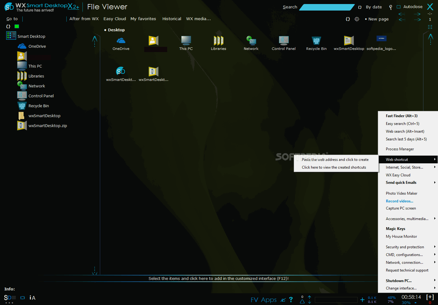Click the crosshair icon beside New page
The image size is (438, 305).
tap(357, 19)
